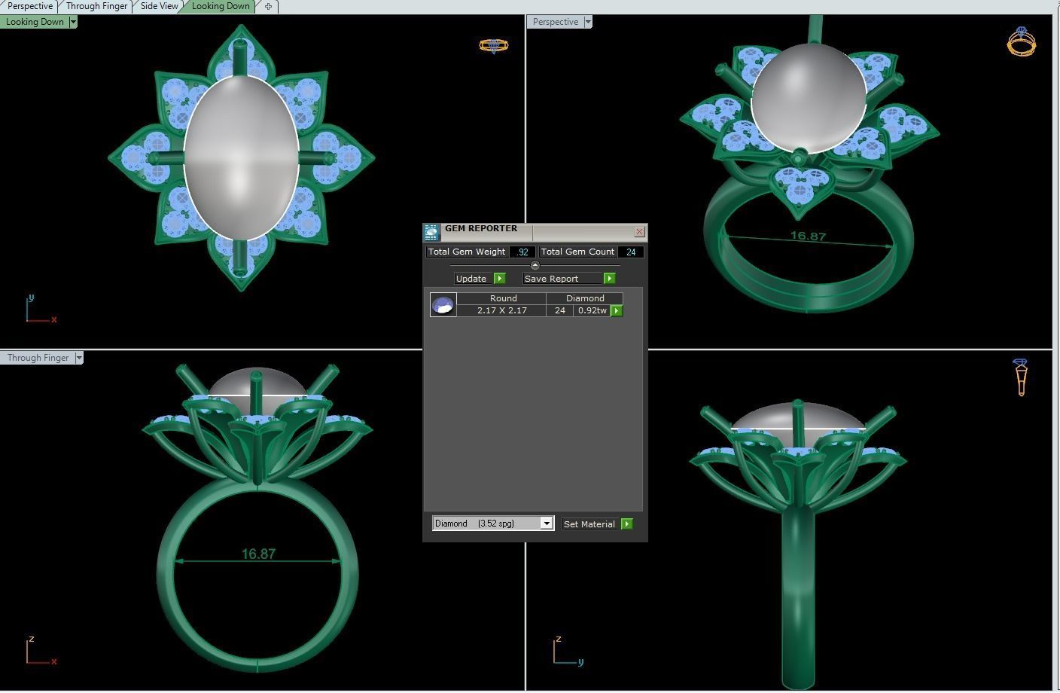This screenshot has height=693, width=1060.
Task: Click the Total Gem Count value field
Action: (631, 252)
